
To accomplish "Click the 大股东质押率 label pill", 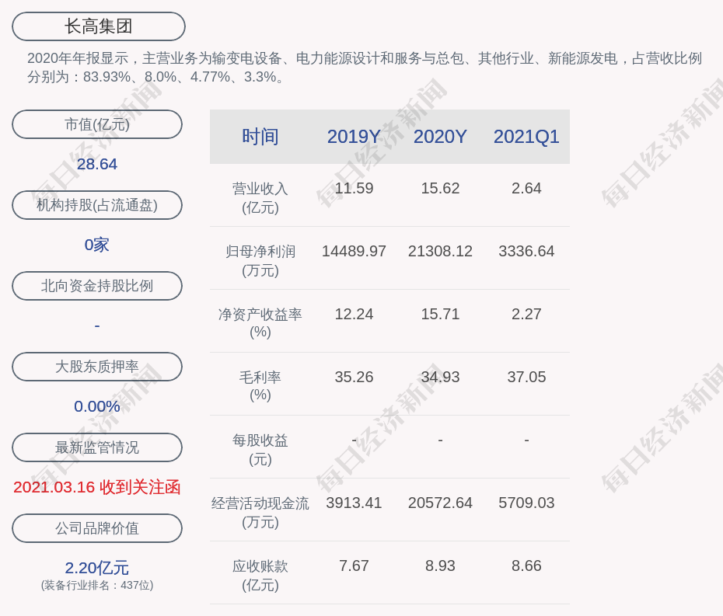I will 97,367.
